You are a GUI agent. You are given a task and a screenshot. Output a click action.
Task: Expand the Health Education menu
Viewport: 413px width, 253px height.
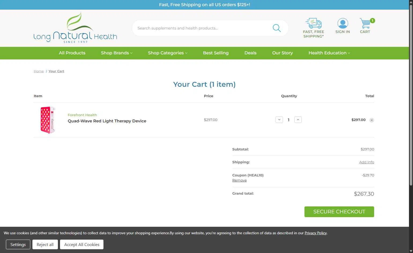329,53
